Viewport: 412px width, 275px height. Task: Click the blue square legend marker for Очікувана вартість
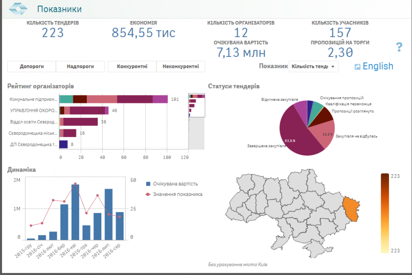148,184
